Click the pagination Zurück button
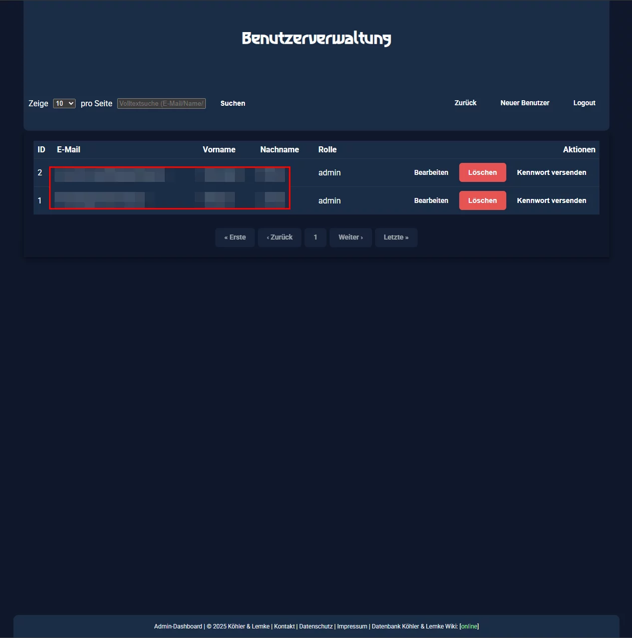 pyautogui.click(x=279, y=238)
